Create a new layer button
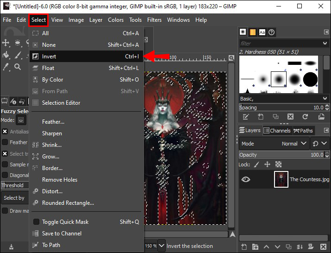The height and width of the screenshot is (253, 331). coord(244,247)
